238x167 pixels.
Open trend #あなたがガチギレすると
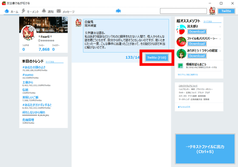(37, 105)
